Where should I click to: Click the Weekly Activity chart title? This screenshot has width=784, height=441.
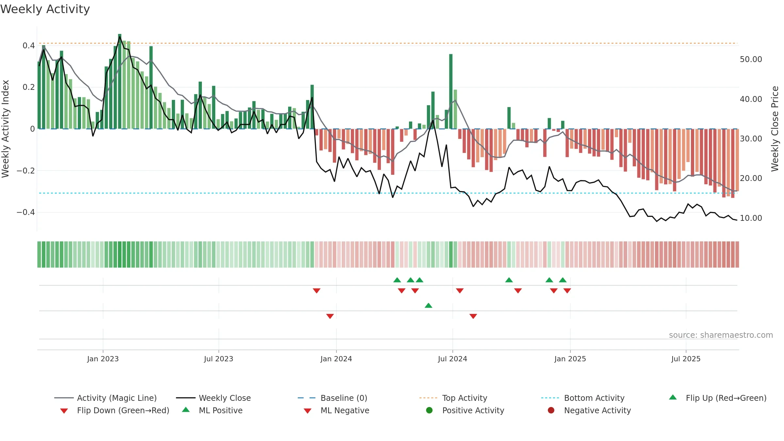tap(45, 9)
